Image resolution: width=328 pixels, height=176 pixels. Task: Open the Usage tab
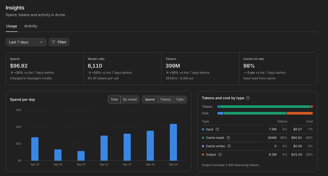click(11, 26)
